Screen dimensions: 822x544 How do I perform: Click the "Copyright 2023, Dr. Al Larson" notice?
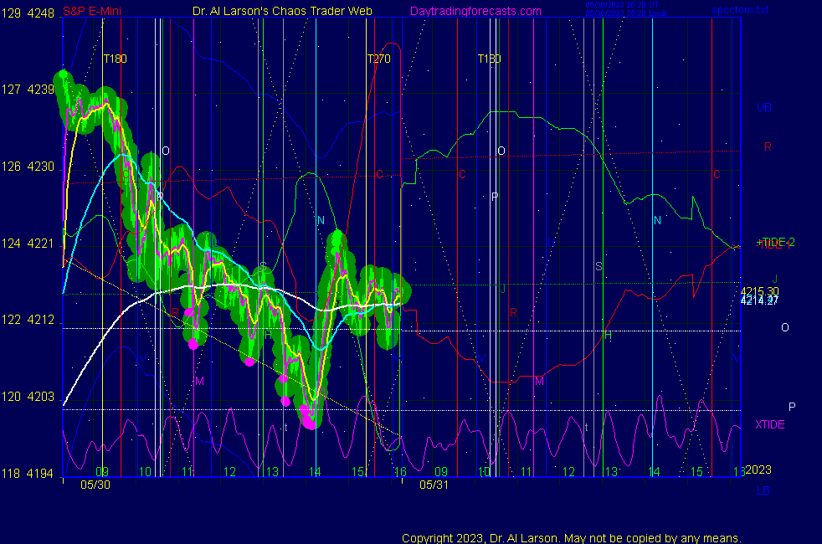click(x=571, y=538)
